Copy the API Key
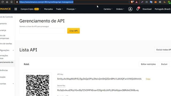This screenshot has width=171, height=96. [x=148, y=79]
